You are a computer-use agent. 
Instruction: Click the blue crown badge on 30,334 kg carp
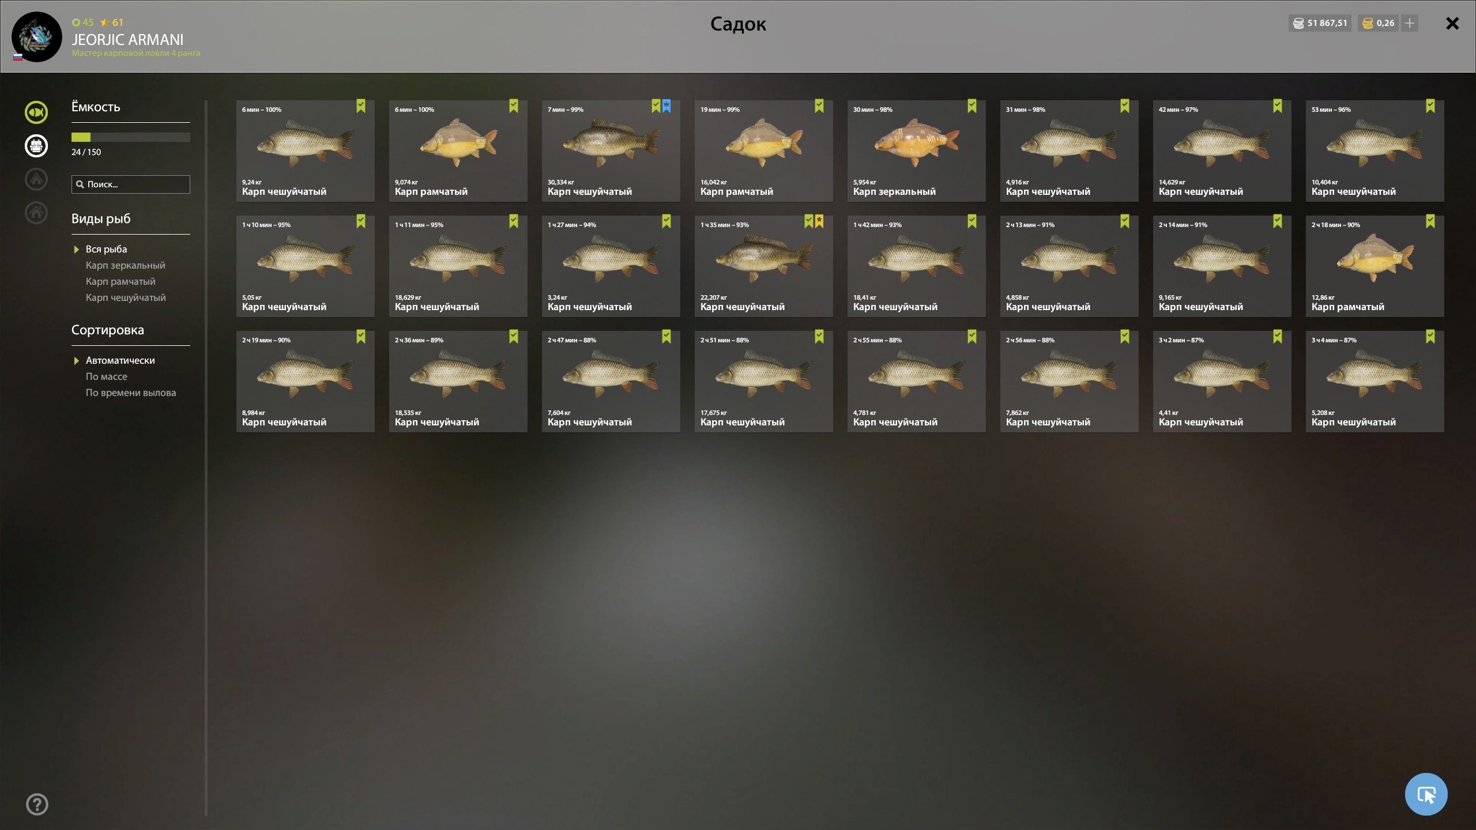(x=667, y=105)
